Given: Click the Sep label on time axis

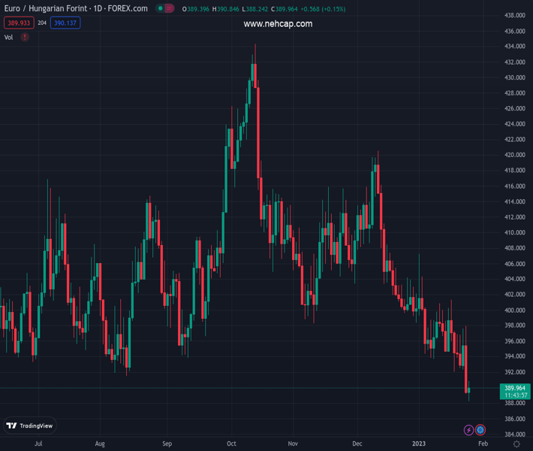Looking at the screenshot, I should [x=167, y=444].
